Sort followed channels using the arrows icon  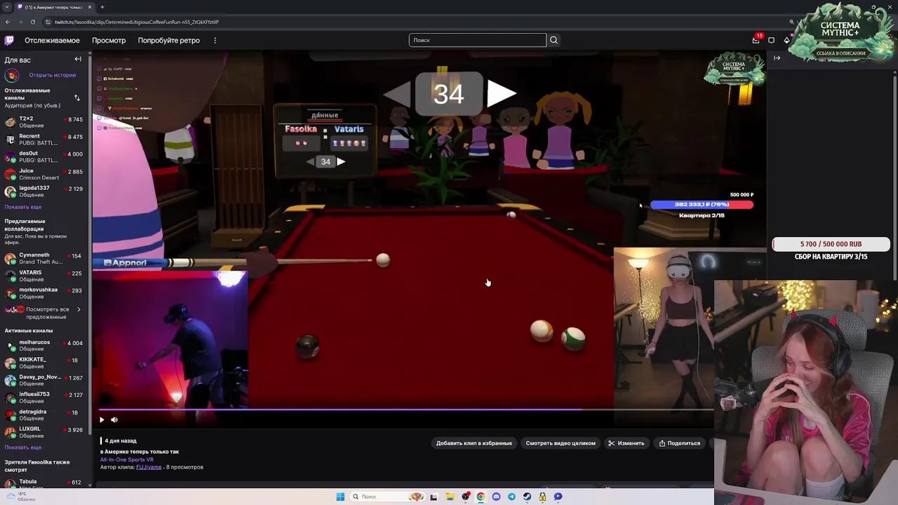point(77,97)
